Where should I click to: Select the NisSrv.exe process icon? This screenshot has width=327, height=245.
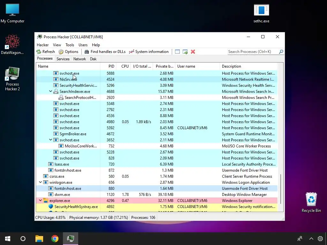coord(56,79)
